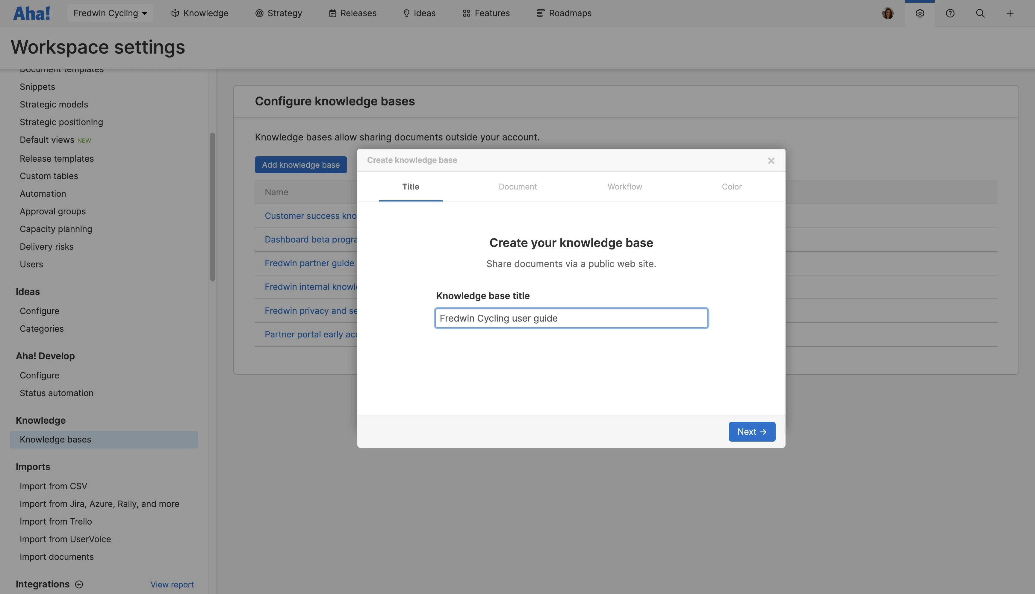The width and height of the screenshot is (1035, 594).
Task: Click the help question mark icon
Action: click(950, 13)
